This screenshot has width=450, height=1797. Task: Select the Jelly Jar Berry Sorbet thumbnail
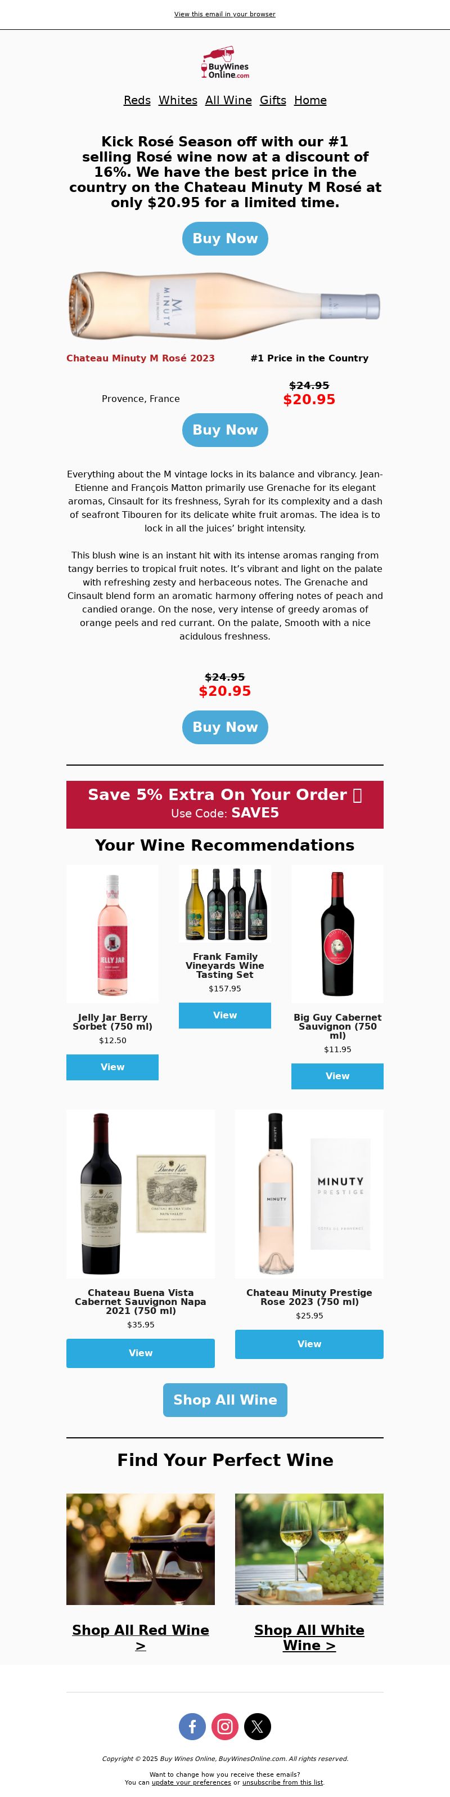[x=112, y=934]
